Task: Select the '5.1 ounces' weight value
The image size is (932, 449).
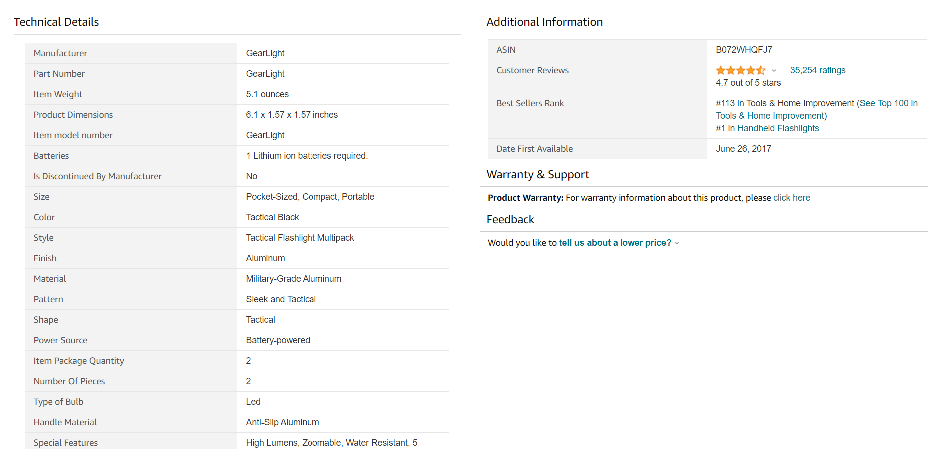Action: (267, 94)
